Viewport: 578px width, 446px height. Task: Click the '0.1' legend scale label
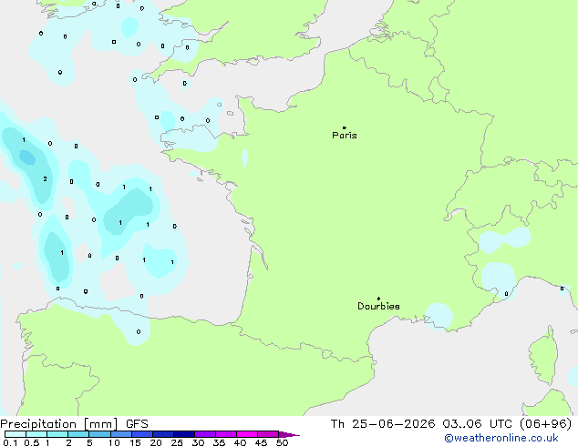[10, 442]
